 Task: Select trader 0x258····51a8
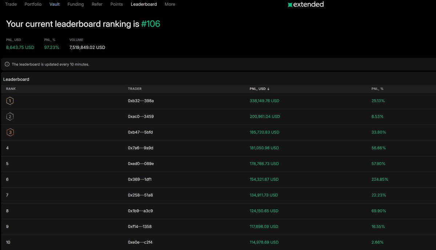[140, 195]
